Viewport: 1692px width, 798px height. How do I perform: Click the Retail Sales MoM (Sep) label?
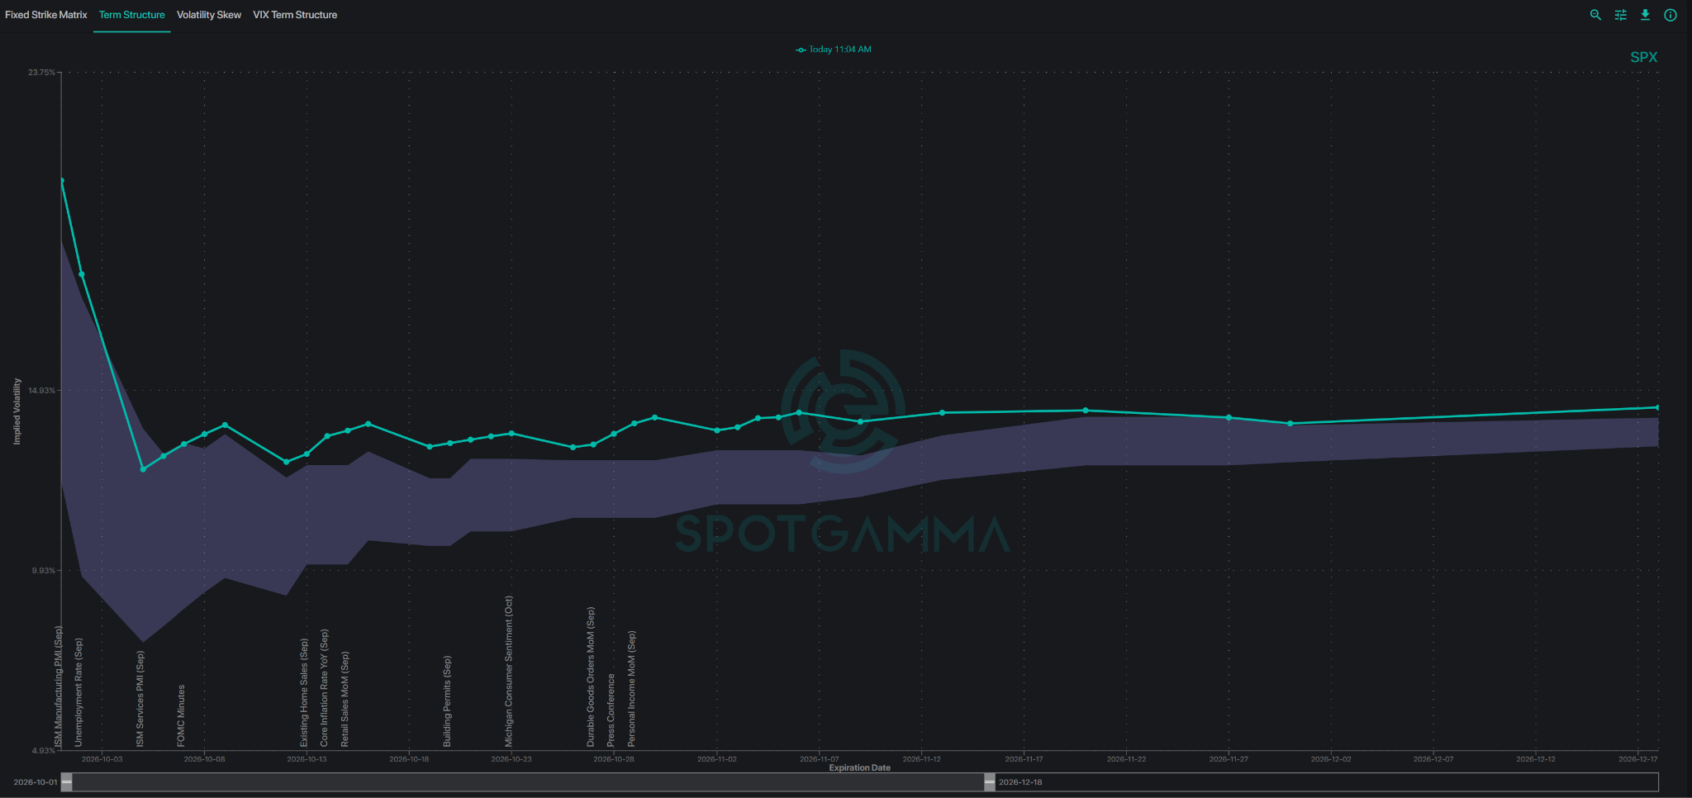[x=345, y=700]
